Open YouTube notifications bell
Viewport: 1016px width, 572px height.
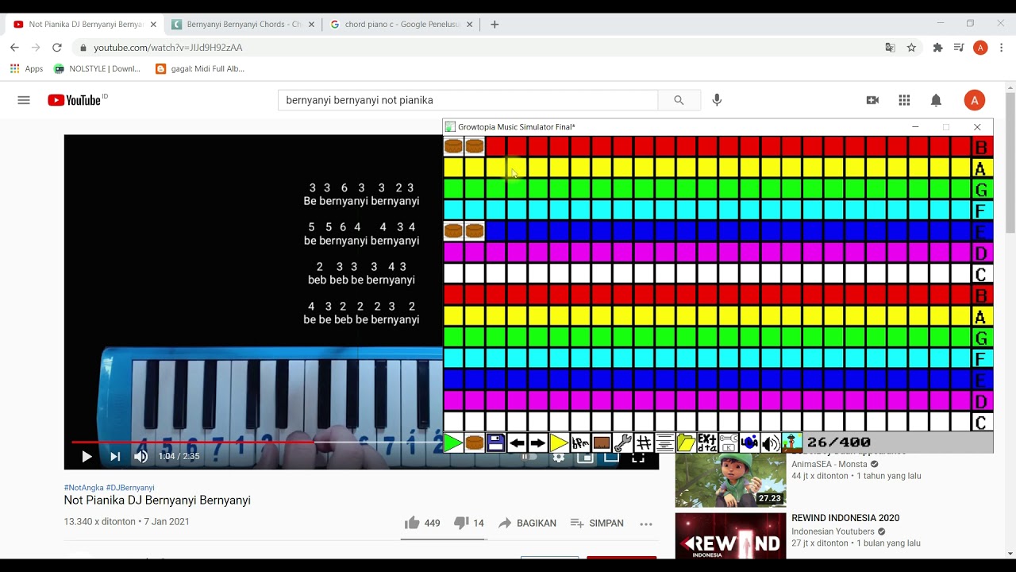[x=936, y=100]
